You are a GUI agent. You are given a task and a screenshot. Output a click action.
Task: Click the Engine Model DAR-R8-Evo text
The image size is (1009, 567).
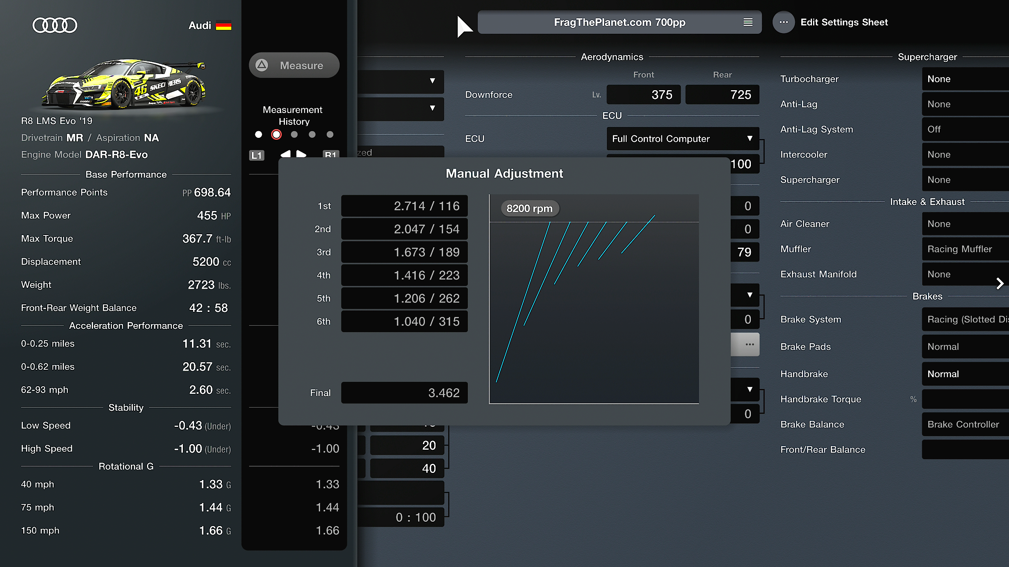[84, 154]
